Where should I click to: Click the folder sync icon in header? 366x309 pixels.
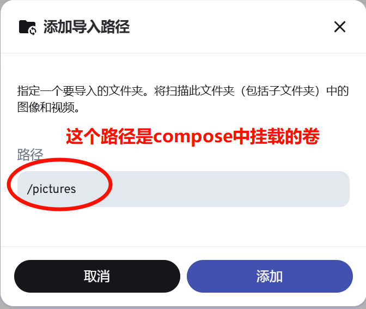coord(28,27)
